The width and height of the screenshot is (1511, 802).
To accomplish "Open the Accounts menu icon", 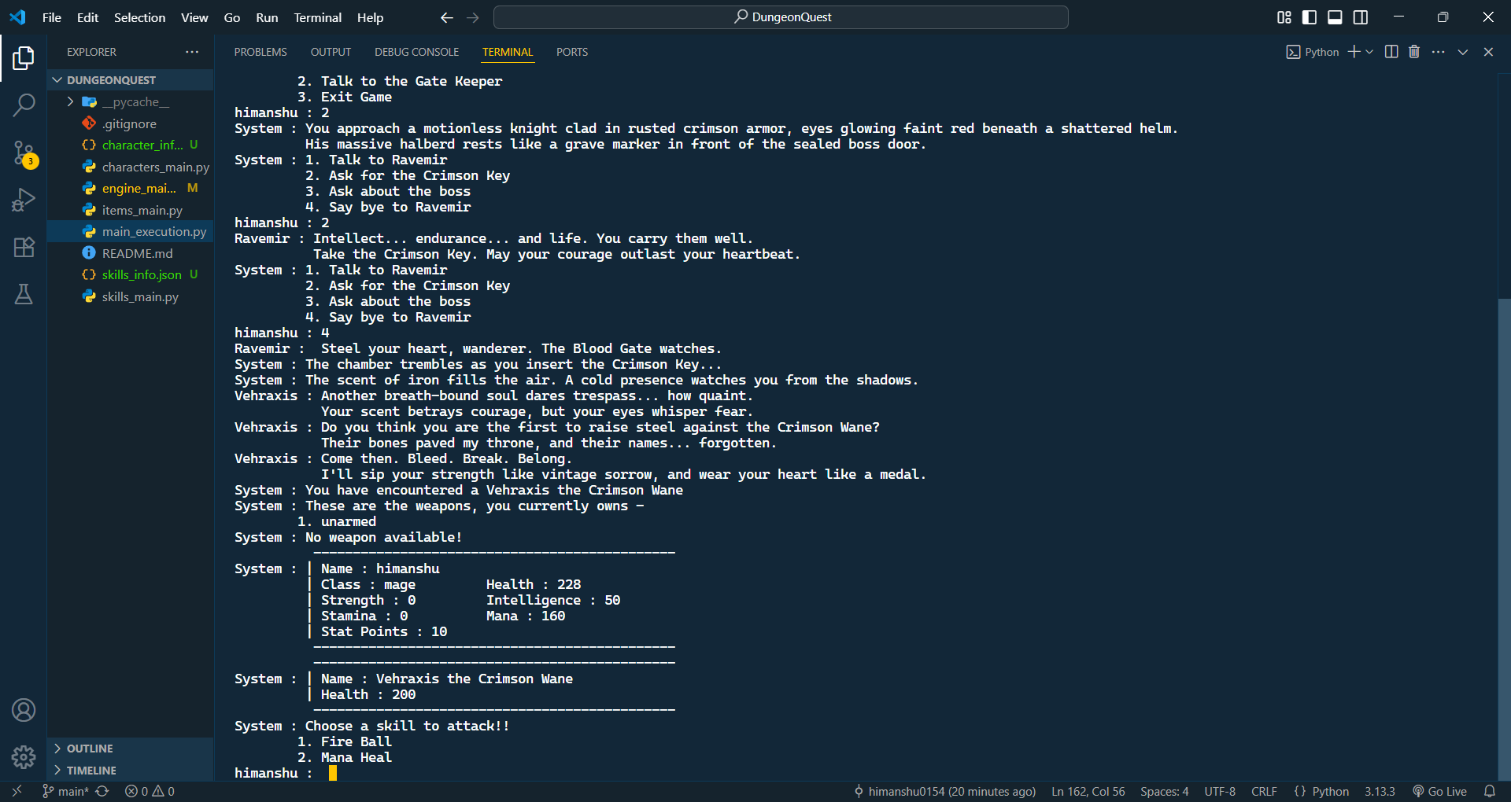I will [24, 710].
